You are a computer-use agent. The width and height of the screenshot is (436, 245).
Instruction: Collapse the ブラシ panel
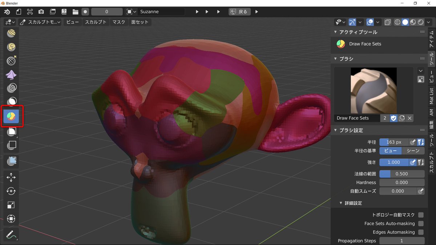335,58
